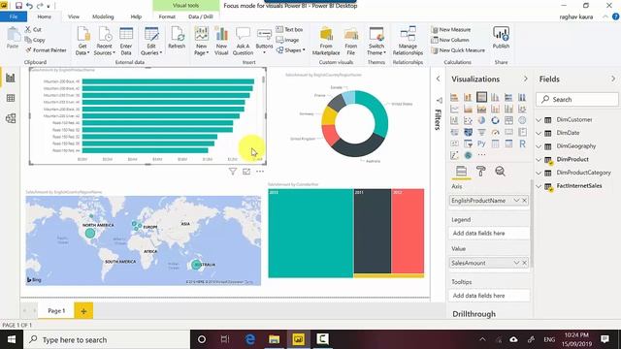Expand the DimCustomer table

point(539,120)
